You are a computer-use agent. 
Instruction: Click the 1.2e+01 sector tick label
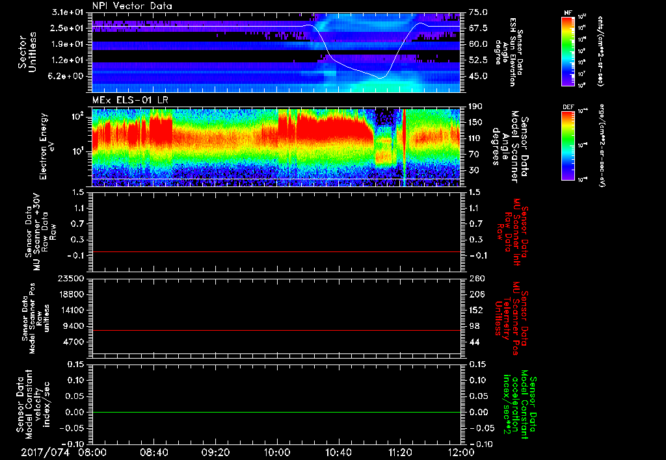(x=68, y=60)
